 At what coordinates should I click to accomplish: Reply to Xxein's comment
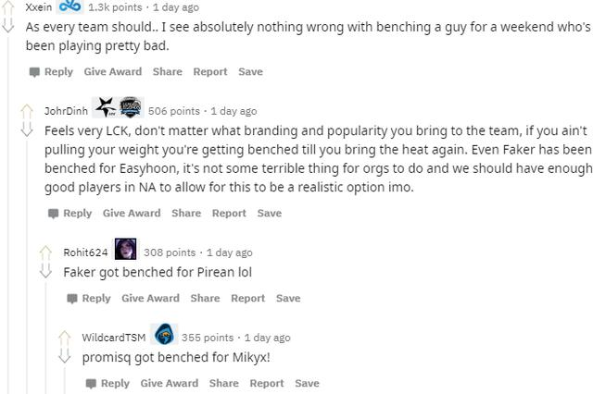(52, 72)
